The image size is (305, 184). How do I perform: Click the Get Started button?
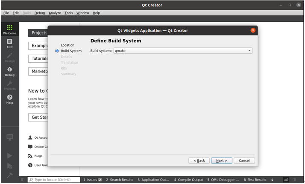point(38,117)
